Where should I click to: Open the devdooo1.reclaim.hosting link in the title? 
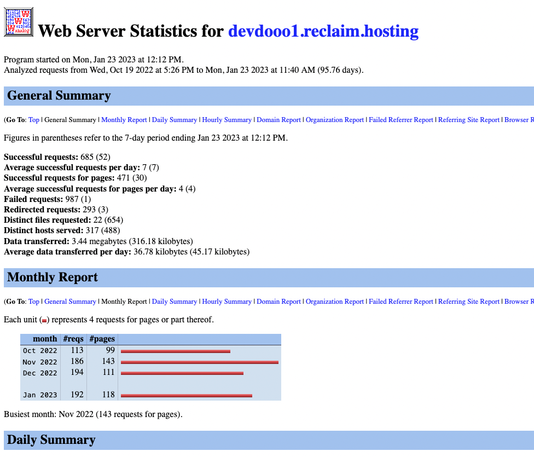[x=323, y=31]
